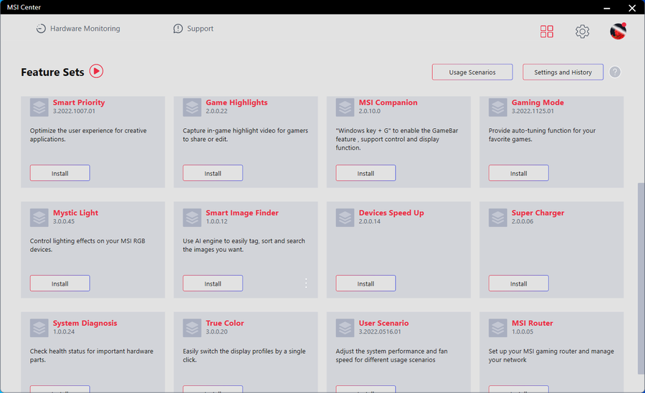Click the True Color title
Screen dimensions: 645x393
[x=224, y=323]
